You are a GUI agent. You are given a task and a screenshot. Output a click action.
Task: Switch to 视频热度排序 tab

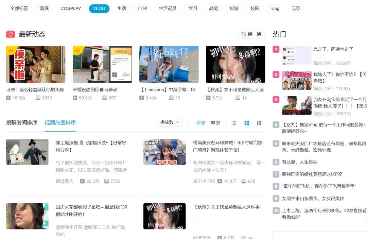point(60,123)
